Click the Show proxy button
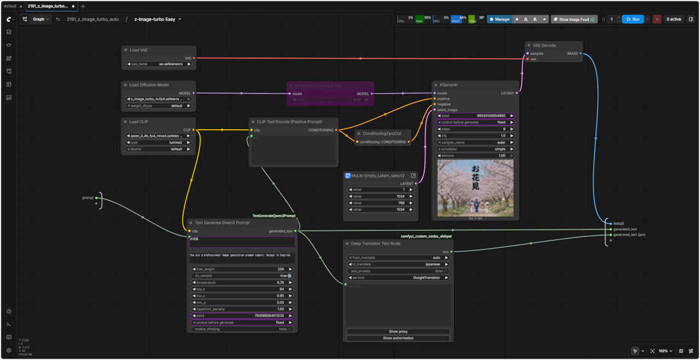Viewport: 700px width, 360px height. 398,332
